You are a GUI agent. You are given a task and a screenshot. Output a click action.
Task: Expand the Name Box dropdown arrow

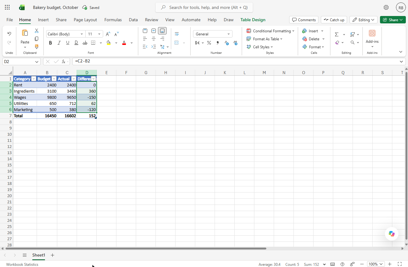pyautogui.click(x=37, y=62)
